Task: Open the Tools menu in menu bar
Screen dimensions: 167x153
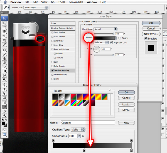Action: (62, 2)
